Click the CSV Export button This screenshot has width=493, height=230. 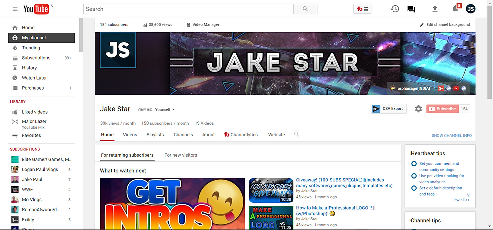coord(388,109)
